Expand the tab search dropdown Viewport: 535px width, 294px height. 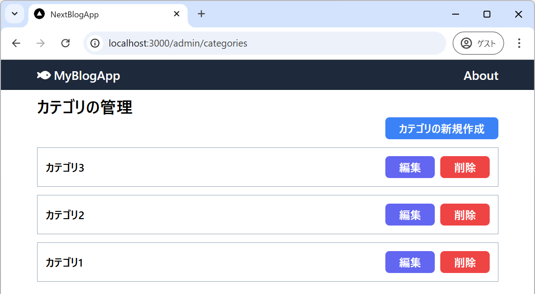point(15,14)
